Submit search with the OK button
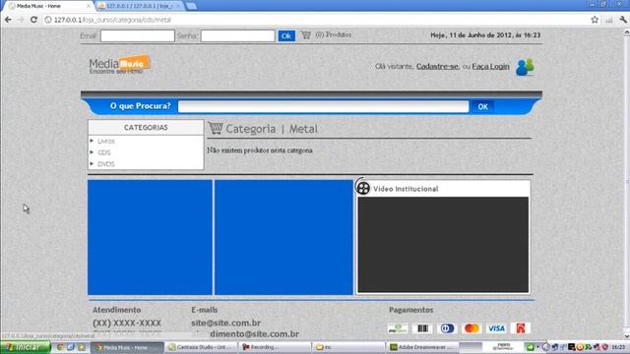 [483, 106]
